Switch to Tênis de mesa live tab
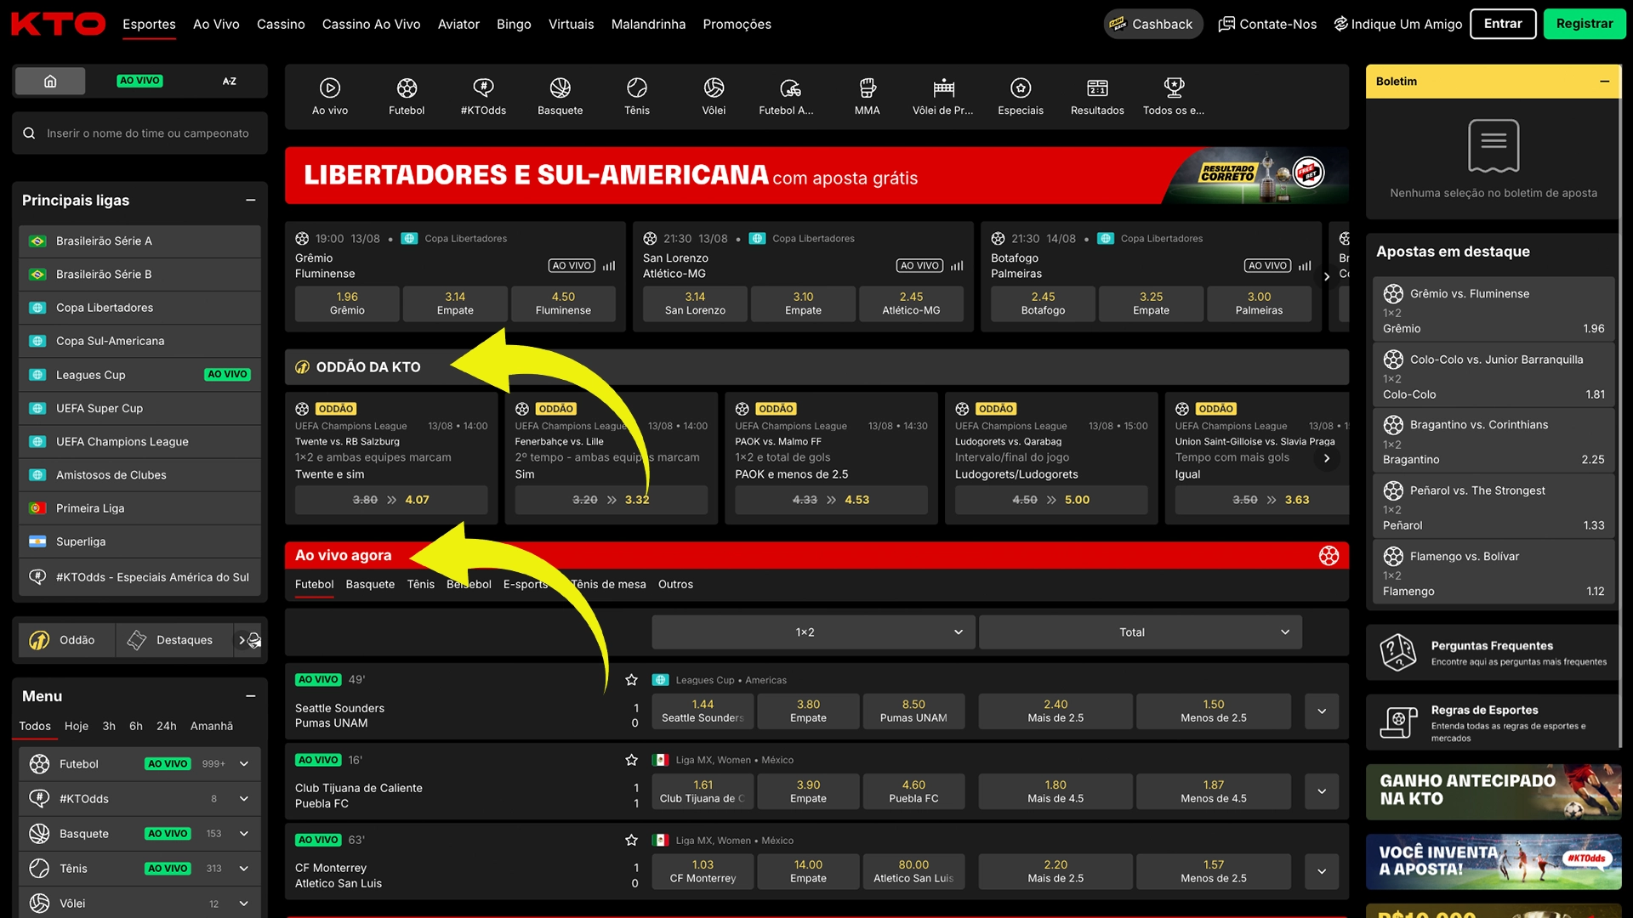This screenshot has width=1633, height=918. coord(608,584)
